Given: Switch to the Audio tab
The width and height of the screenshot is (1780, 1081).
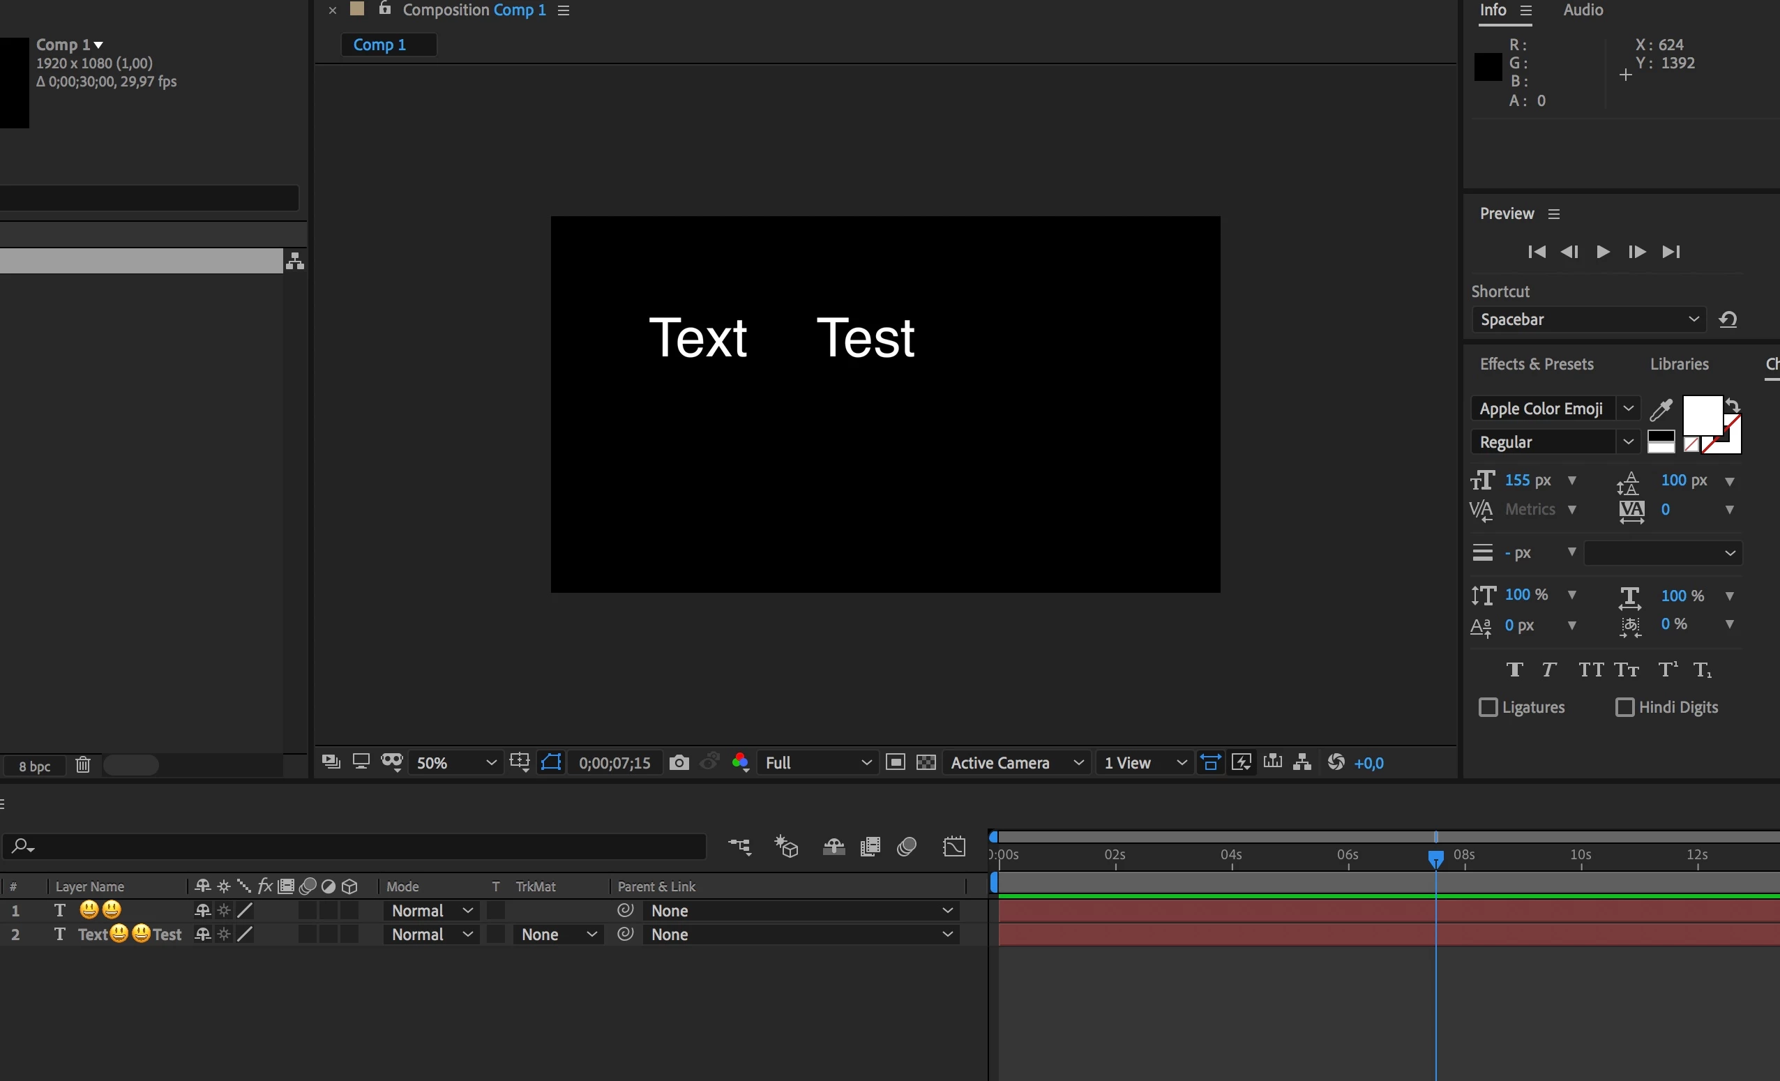Looking at the screenshot, I should [1582, 10].
